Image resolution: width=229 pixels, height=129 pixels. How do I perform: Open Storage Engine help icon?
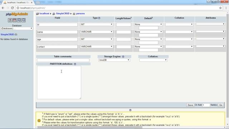123,57
